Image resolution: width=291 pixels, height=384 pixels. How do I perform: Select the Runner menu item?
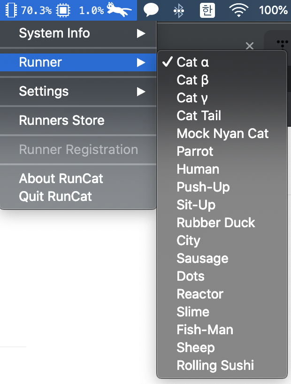[78, 62]
